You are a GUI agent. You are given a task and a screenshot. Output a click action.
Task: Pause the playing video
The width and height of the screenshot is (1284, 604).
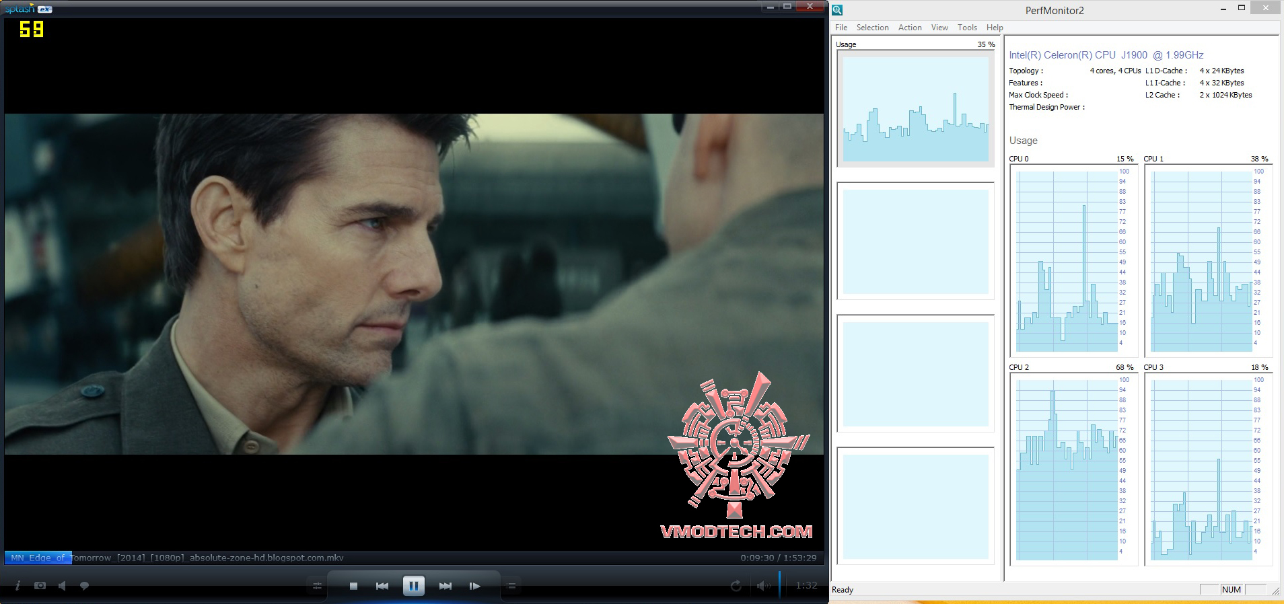pyautogui.click(x=413, y=586)
